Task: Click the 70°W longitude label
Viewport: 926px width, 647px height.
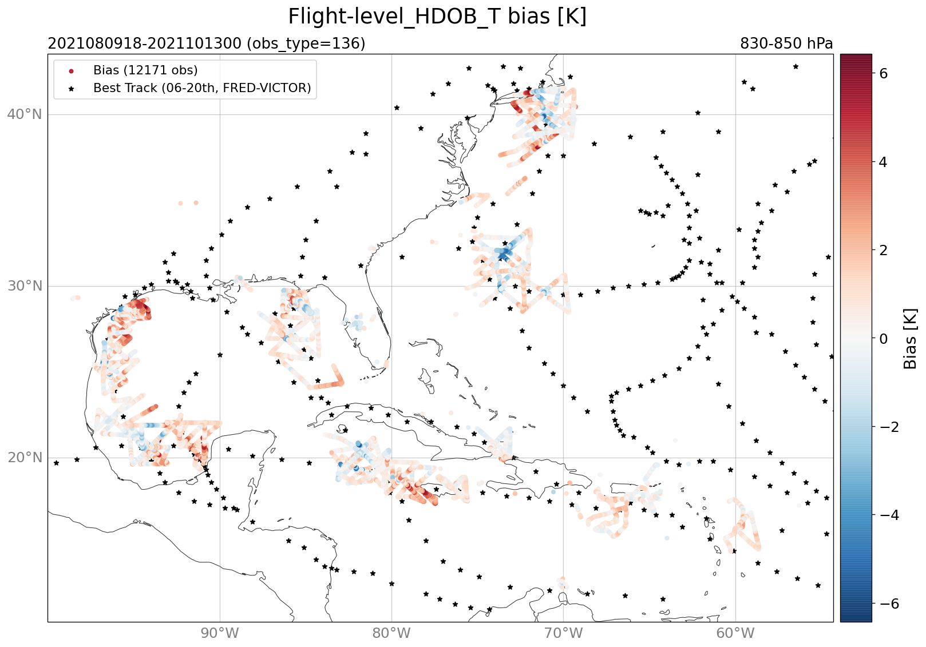Action: click(563, 633)
